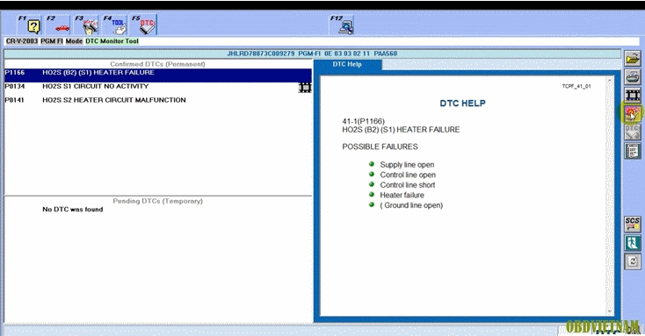Image resolution: width=645 pixels, height=336 pixels.
Task: Select the CR-V-2003 breadcrumb label
Action: click(x=22, y=41)
